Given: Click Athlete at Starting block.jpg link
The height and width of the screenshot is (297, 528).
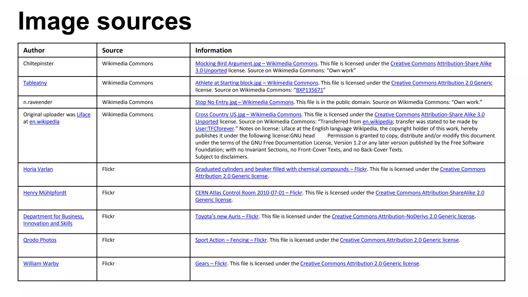Looking at the screenshot, I should click(x=257, y=83).
